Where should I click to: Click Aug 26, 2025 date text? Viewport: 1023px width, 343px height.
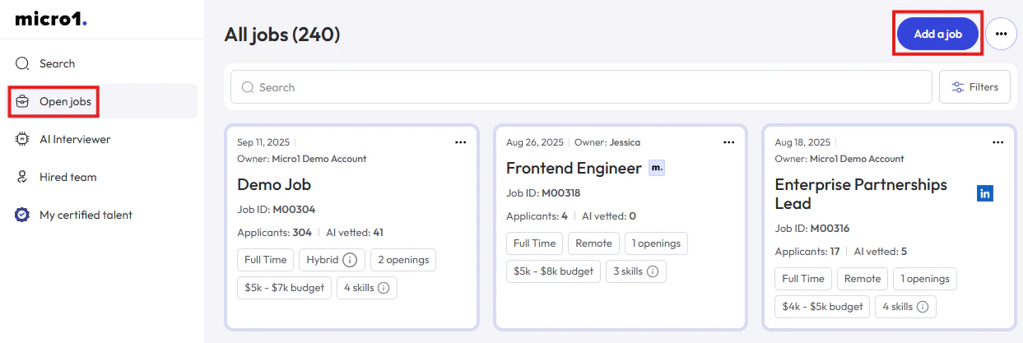535,142
